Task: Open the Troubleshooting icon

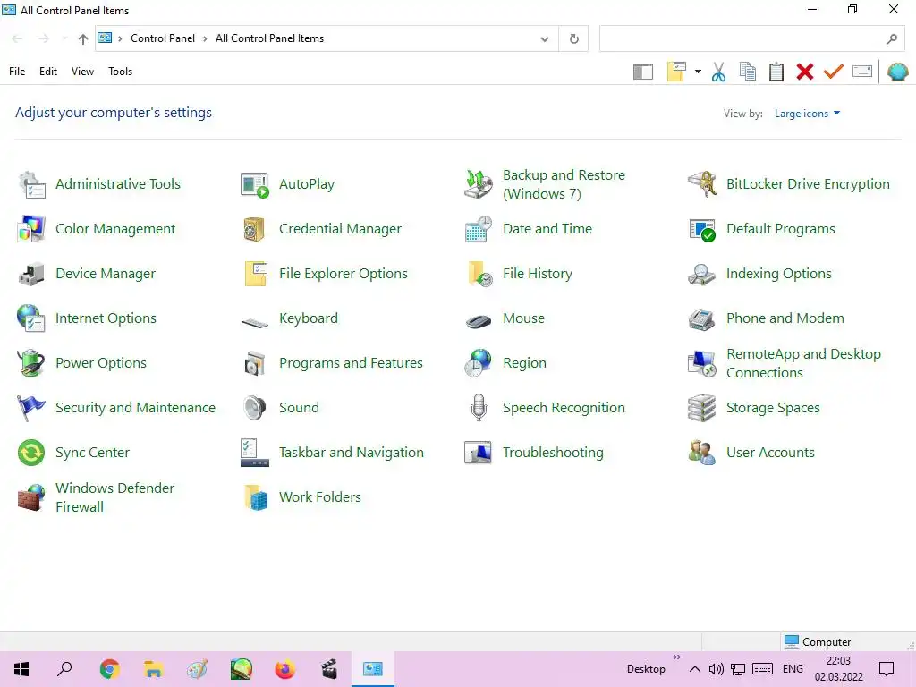Action: tap(479, 453)
